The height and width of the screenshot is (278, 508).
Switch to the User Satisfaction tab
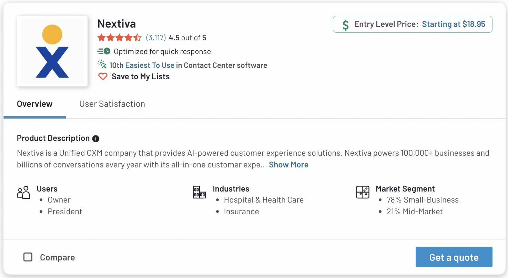pos(112,104)
